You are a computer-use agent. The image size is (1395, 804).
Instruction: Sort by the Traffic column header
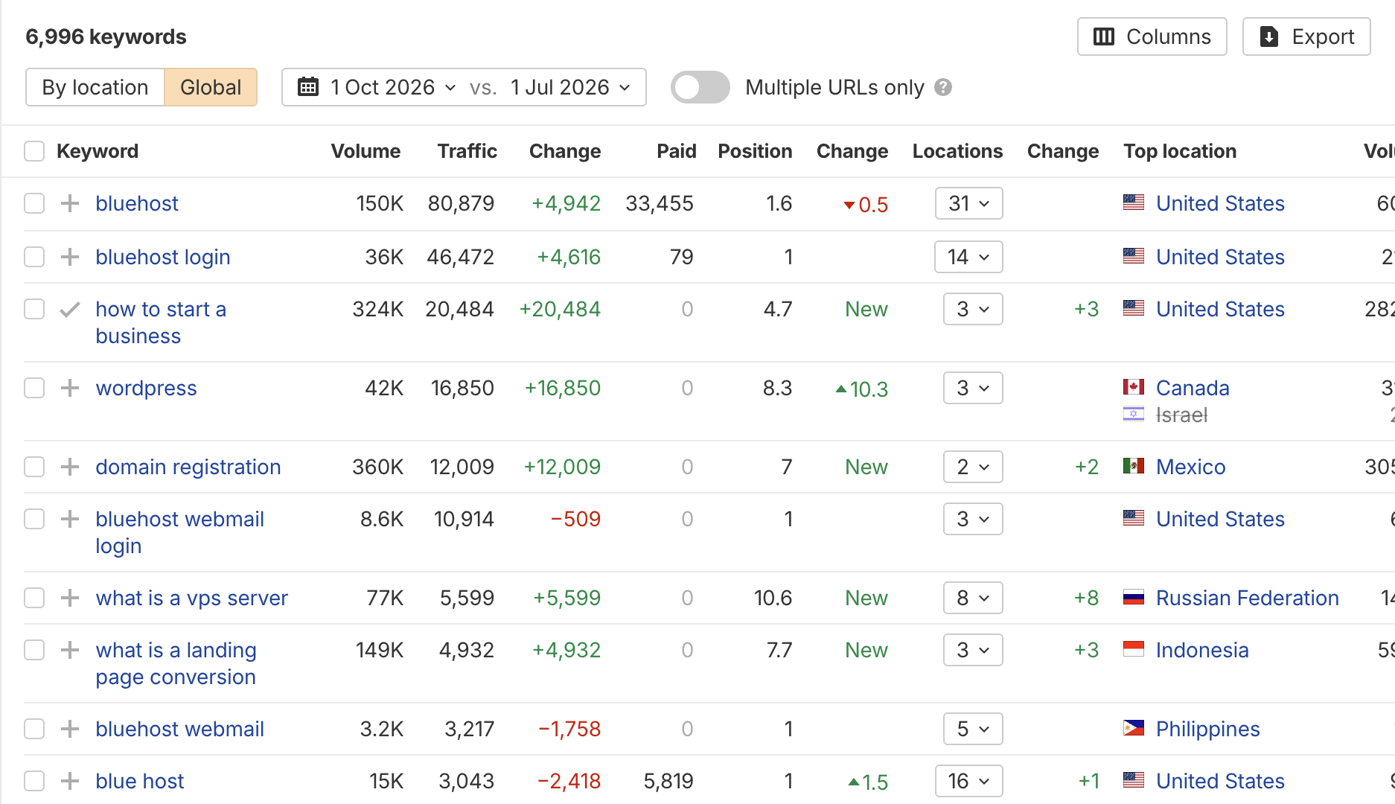467,151
